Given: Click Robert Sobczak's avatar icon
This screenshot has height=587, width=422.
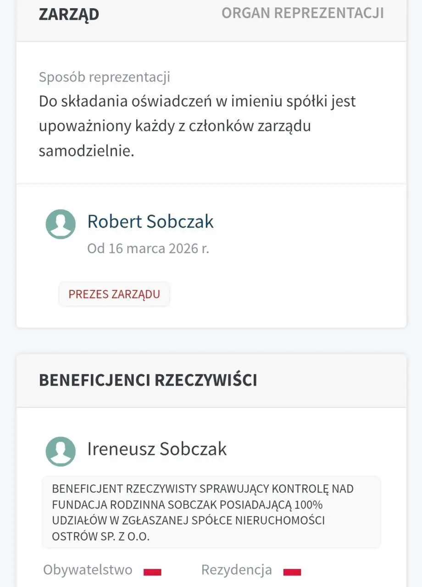Looking at the screenshot, I should click(x=61, y=224).
